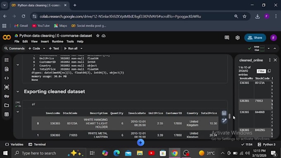Check the cloud saved status icon
The height and width of the screenshot is (158, 281).
tap(104, 36)
